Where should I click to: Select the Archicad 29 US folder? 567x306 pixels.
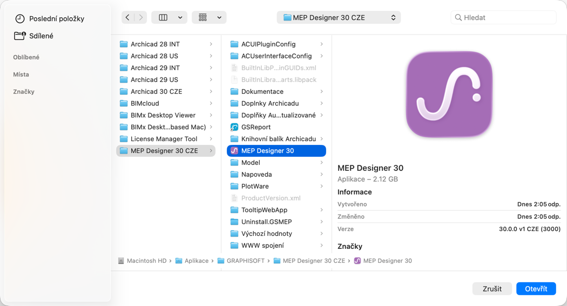pyautogui.click(x=166, y=80)
